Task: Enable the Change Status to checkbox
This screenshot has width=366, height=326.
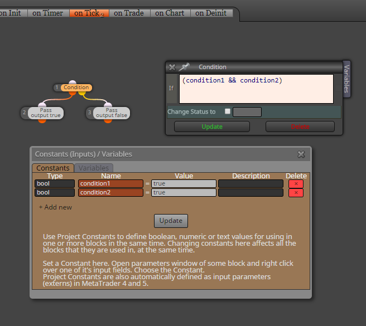Action: coord(227,111)
